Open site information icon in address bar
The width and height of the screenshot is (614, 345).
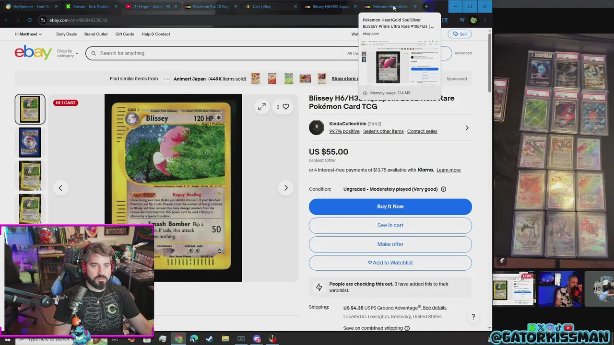tap(43, 20)
